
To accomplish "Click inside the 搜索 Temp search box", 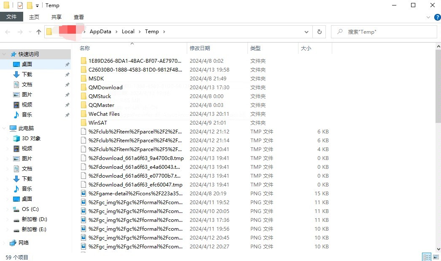I will (384, 32).
